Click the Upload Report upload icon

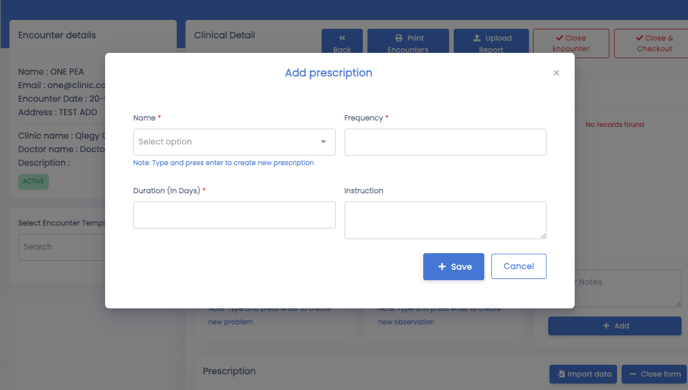(477, 38)
